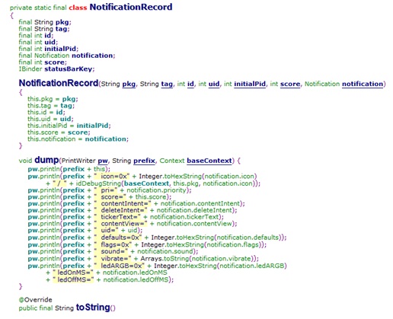
Task: Click the assignment 'this.initialPid = initialPid;'
Action: click(x=69, y=126)
